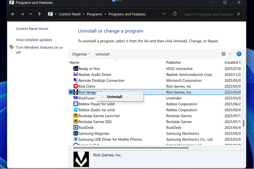This screenshot has width=254, height=169.
Task: Click the Uninstall toolbar button
Action: pyautogui.click(x=102, y=54)
